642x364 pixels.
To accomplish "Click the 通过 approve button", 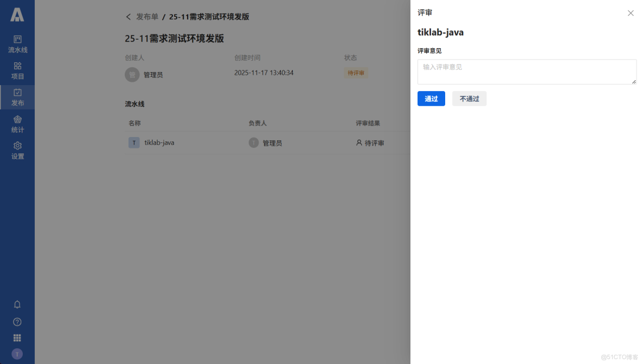I will click(x=431, y=99).
